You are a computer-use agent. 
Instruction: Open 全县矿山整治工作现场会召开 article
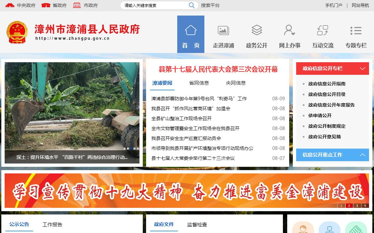click(x=182, y=118)
